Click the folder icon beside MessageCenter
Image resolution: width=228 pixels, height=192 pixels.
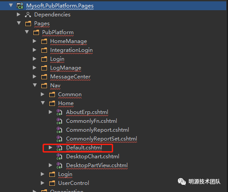44,77
